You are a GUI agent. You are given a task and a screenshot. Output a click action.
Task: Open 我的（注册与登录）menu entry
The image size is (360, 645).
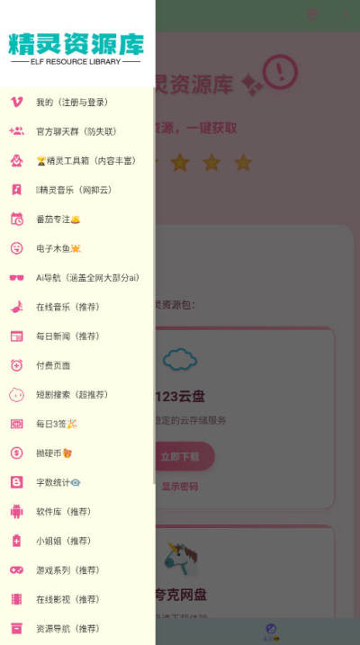point(77,102)
